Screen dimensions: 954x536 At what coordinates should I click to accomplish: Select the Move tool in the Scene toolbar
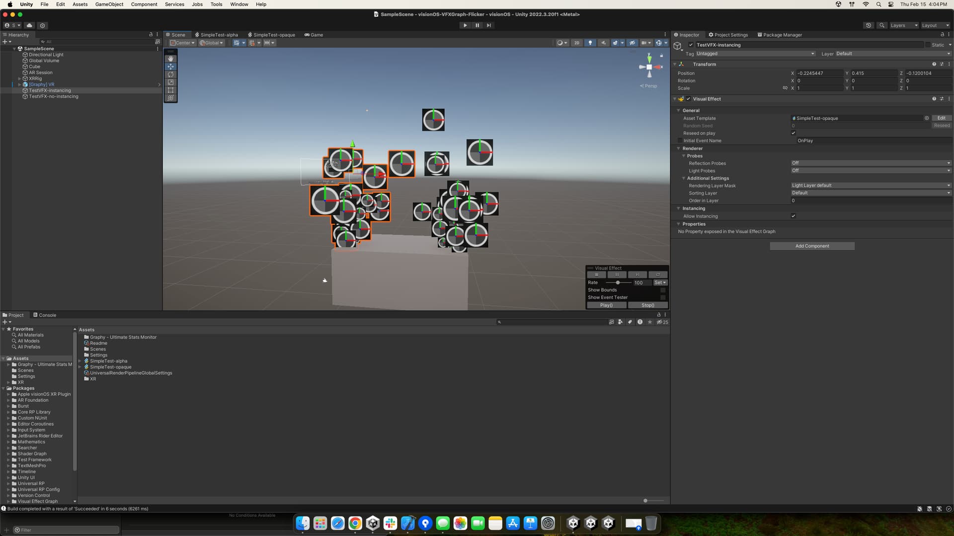tap(170, 67)
